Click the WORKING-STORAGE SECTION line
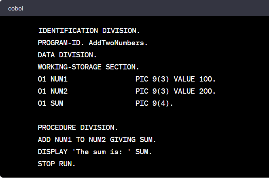The height and width of the screenshot is (178, 269). pyautogui.click(x=88, y=67)
